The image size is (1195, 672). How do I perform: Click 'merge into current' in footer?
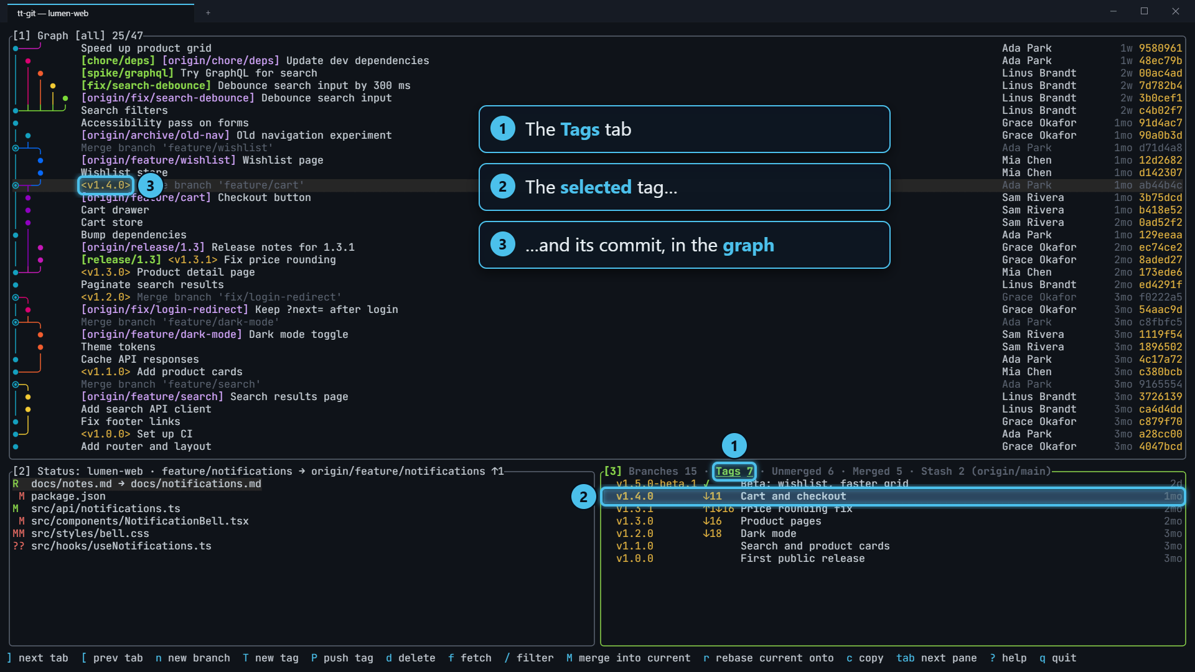pyautogui.click(x=628, y=658)
